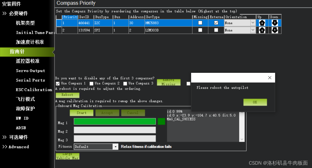Open 飞行模式 page
This screenshot has height=168, width=312.
tap(25, 99)
